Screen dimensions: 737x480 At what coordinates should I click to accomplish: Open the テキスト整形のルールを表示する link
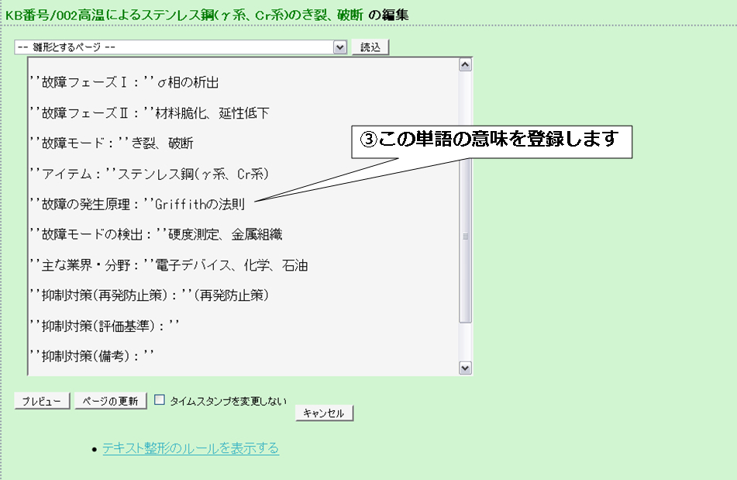coord(191,448)
